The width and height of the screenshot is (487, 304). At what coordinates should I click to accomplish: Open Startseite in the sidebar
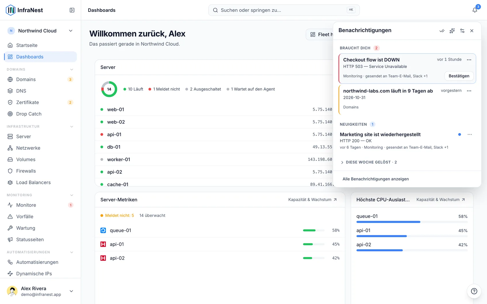click(x=40, y=45)
